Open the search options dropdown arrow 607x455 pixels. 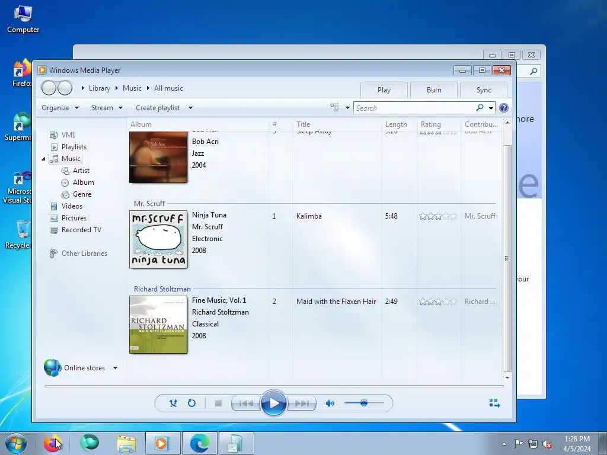(x=491, y=108)
